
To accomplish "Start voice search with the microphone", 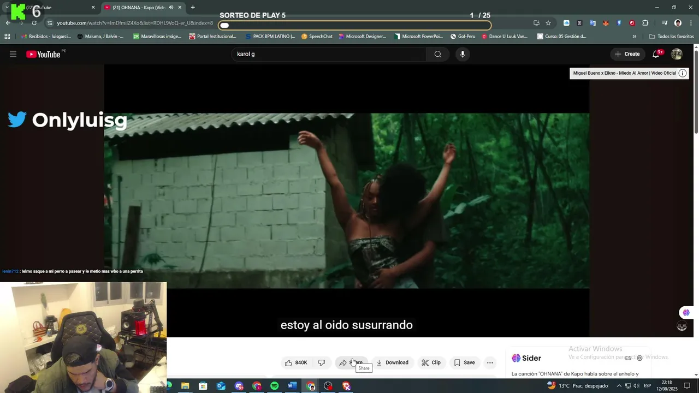I will [463, 54].
